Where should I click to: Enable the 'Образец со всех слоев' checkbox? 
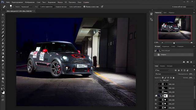pyautogui.click(x=84, y=7)
